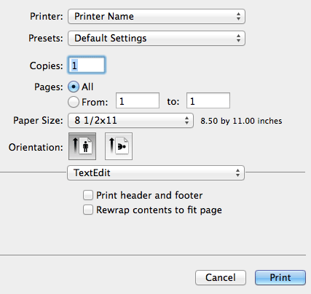The height and width of the screenshot is (294, 311).
Task: Choose the From page range radio button
Action: click(74, 102)
